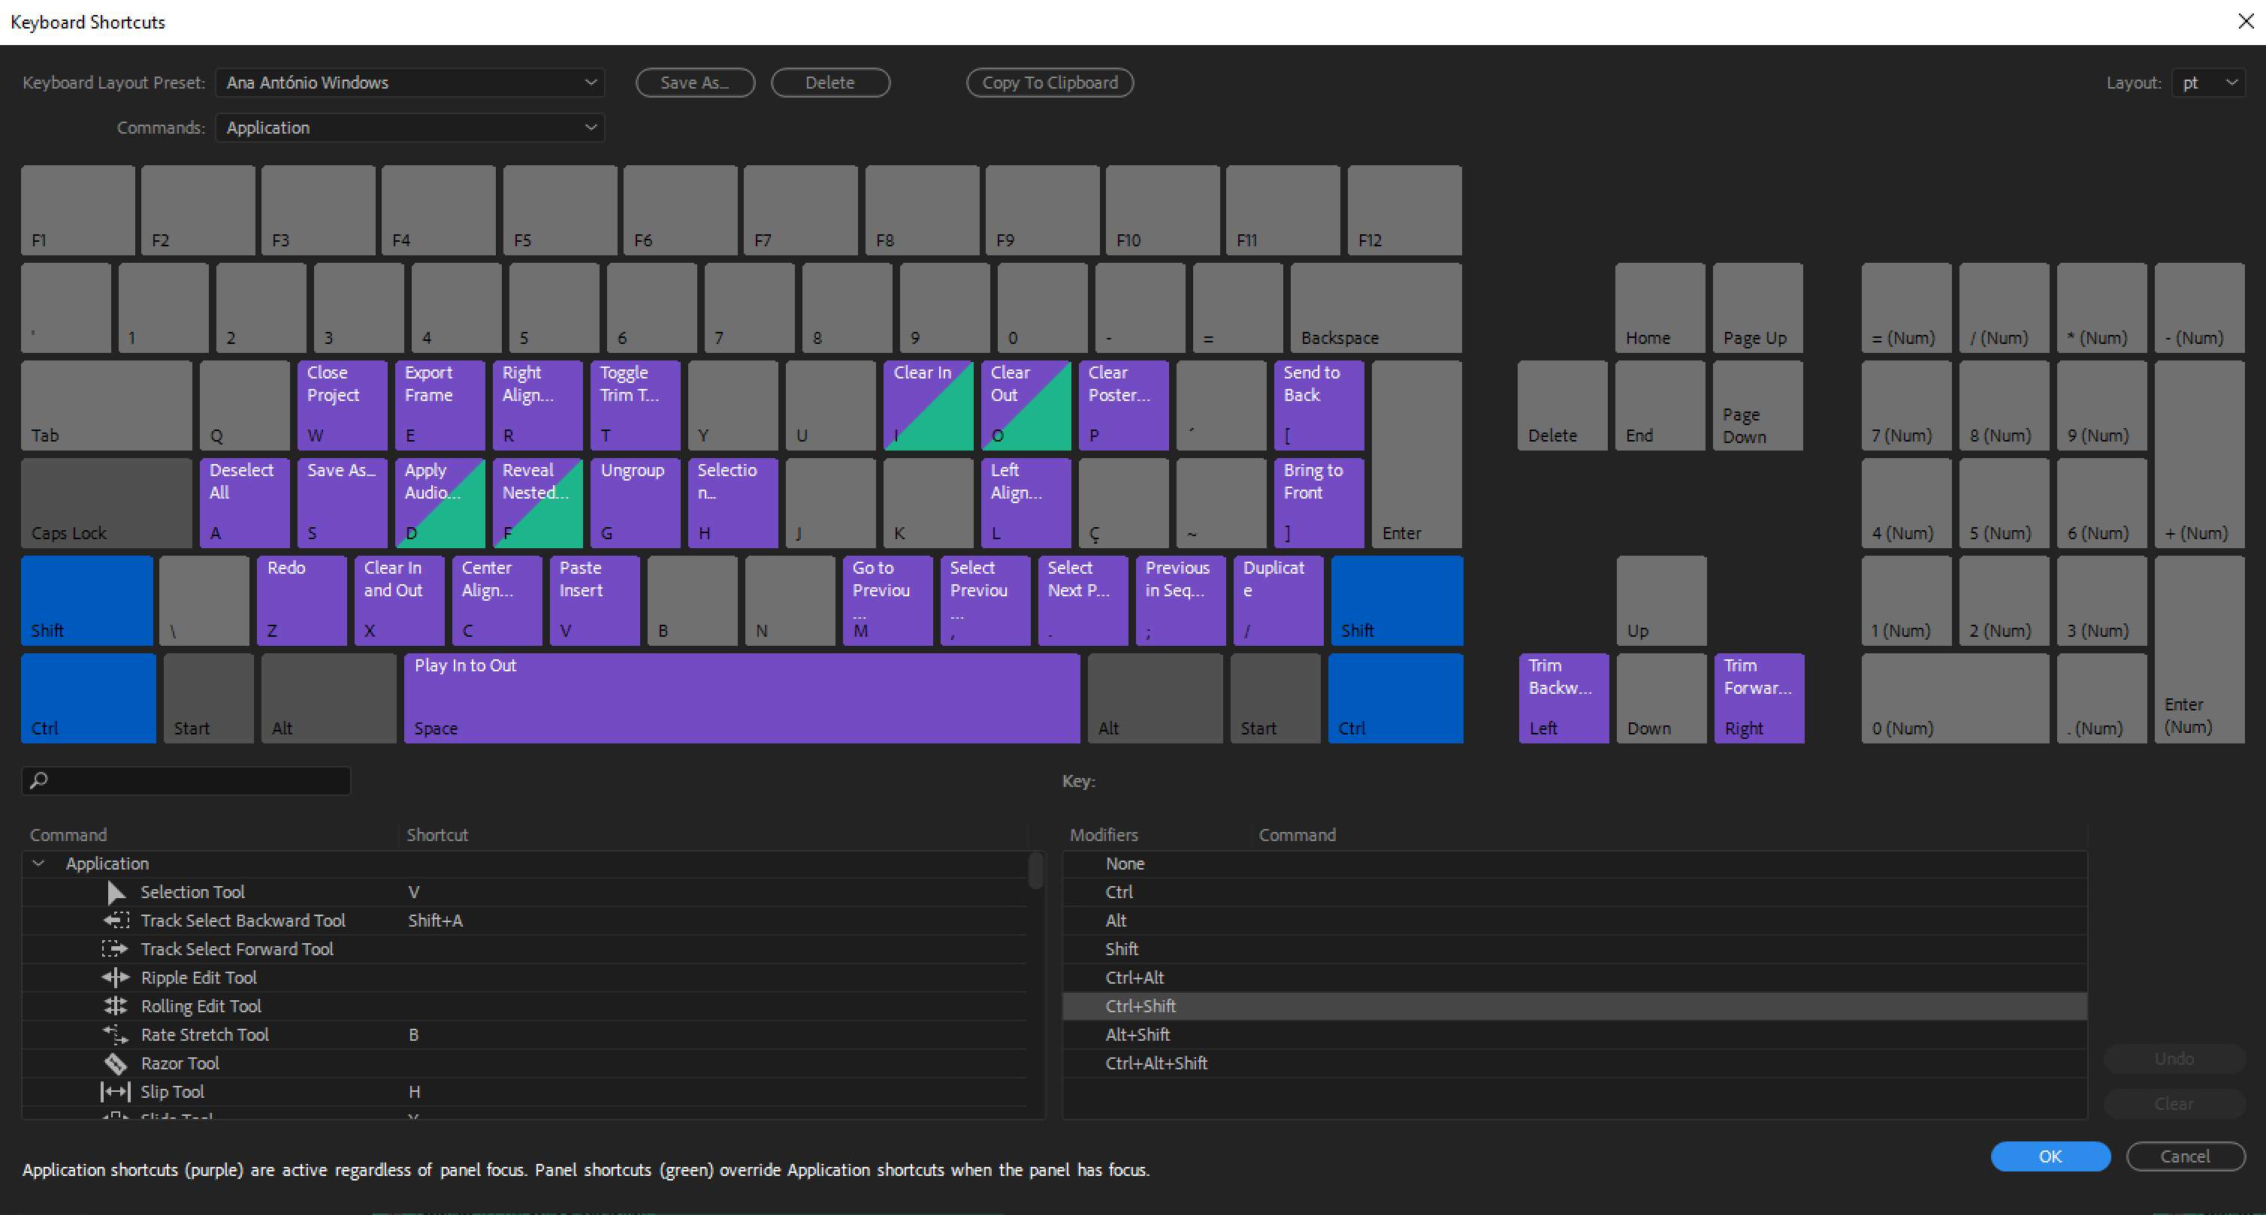
Task: Select the I key labeled Clear In
Action: [x=928, y=406]
